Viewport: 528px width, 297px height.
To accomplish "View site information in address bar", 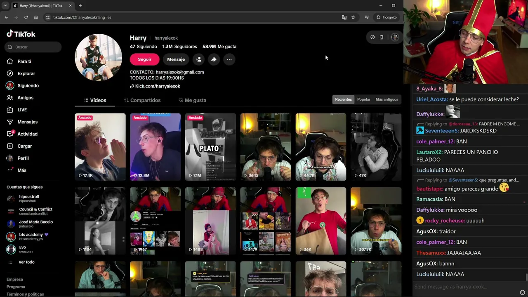I will 48,17.
